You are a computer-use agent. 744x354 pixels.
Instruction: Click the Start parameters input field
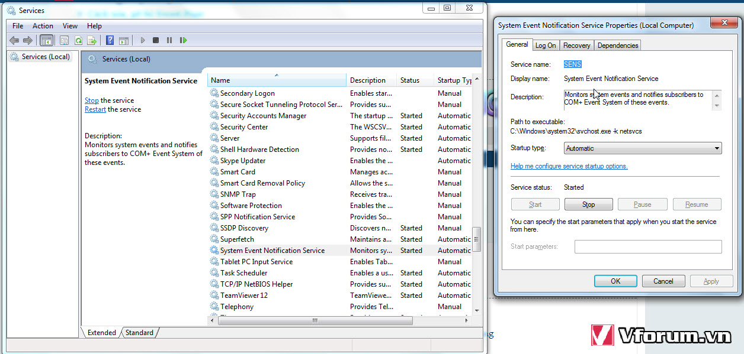coord(648,246)
